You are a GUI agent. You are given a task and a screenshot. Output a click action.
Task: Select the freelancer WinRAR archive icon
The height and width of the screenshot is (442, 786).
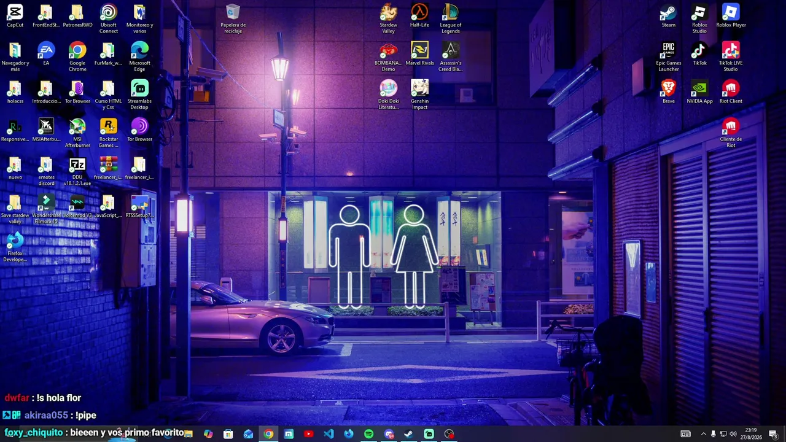click(x=109, y=168)
